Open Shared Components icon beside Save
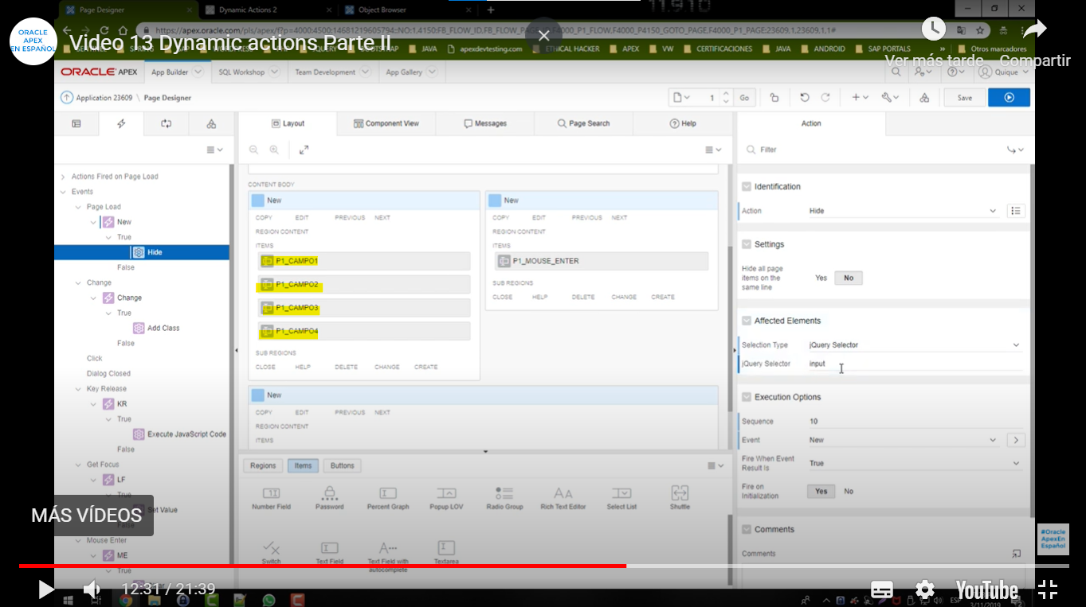 click(924, 97)
